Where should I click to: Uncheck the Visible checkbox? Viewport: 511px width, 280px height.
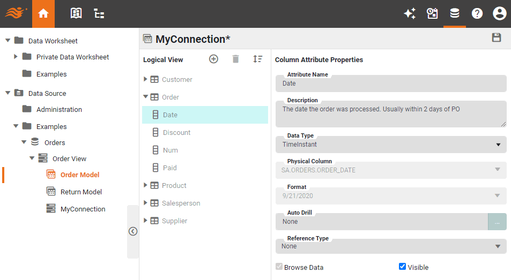[x=402, y=267]
